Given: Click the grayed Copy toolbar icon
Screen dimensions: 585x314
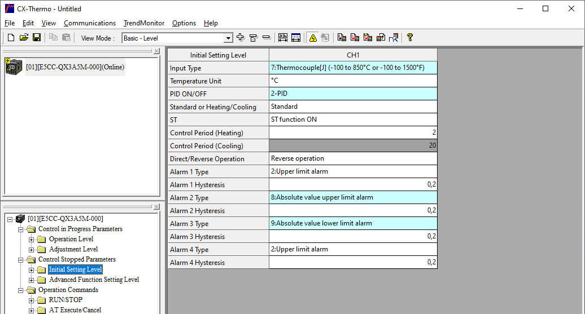Looking at the screenshot, I should [x=53, y=38].
